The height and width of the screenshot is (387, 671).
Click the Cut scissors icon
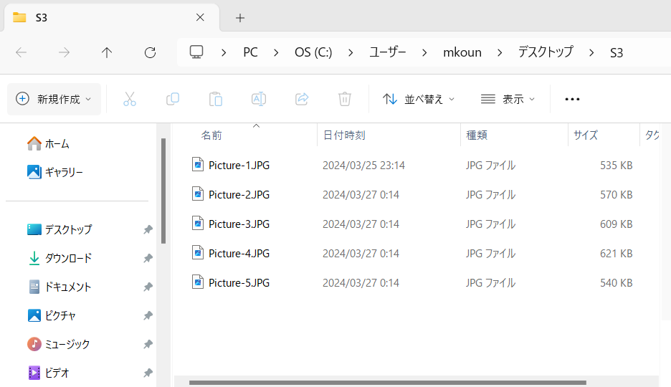pos(130,99)
